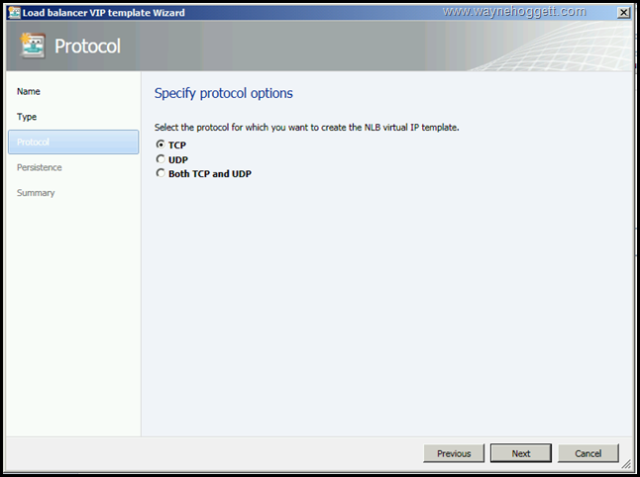Click the Specify protocol options heading

tap(223, 93)
